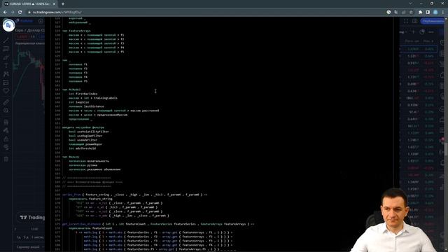Open the browser extensions menu

pyautogui.click(x=420, y=13)
